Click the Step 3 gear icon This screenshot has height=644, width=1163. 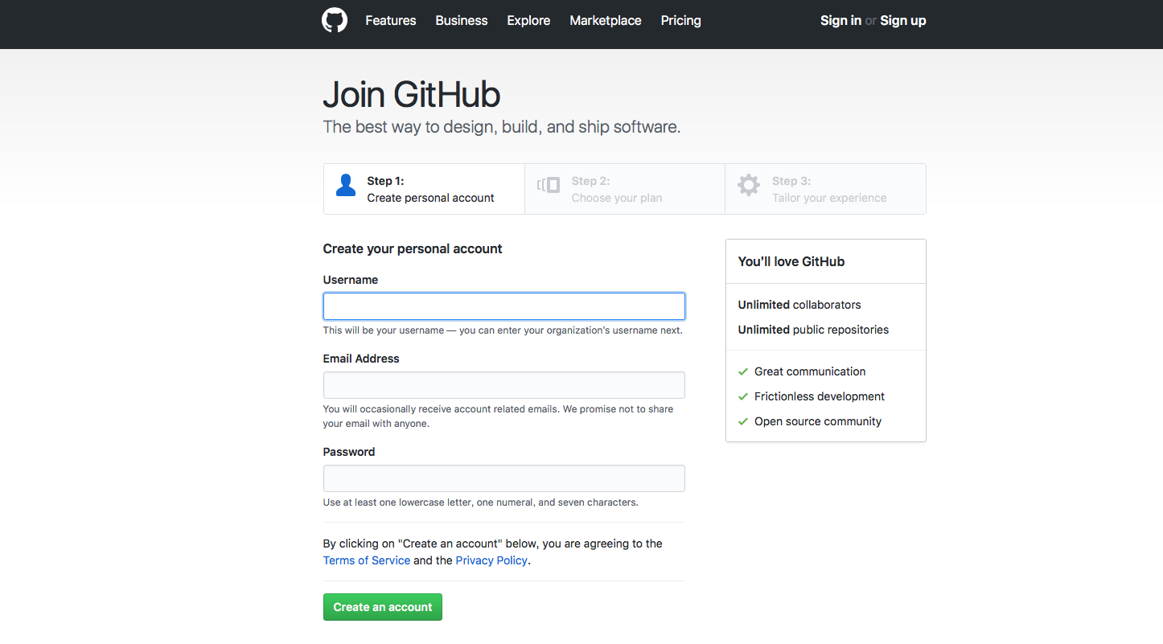click(749, 185)
